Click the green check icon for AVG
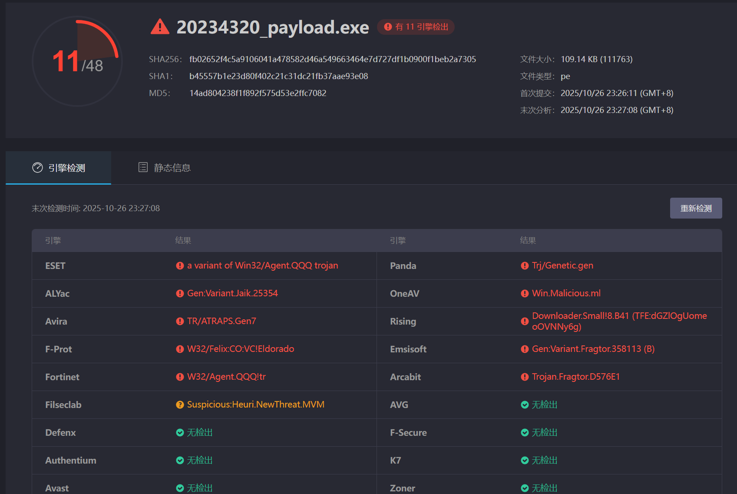The width and height of the screenshot is (737, 494). (525, 405)
